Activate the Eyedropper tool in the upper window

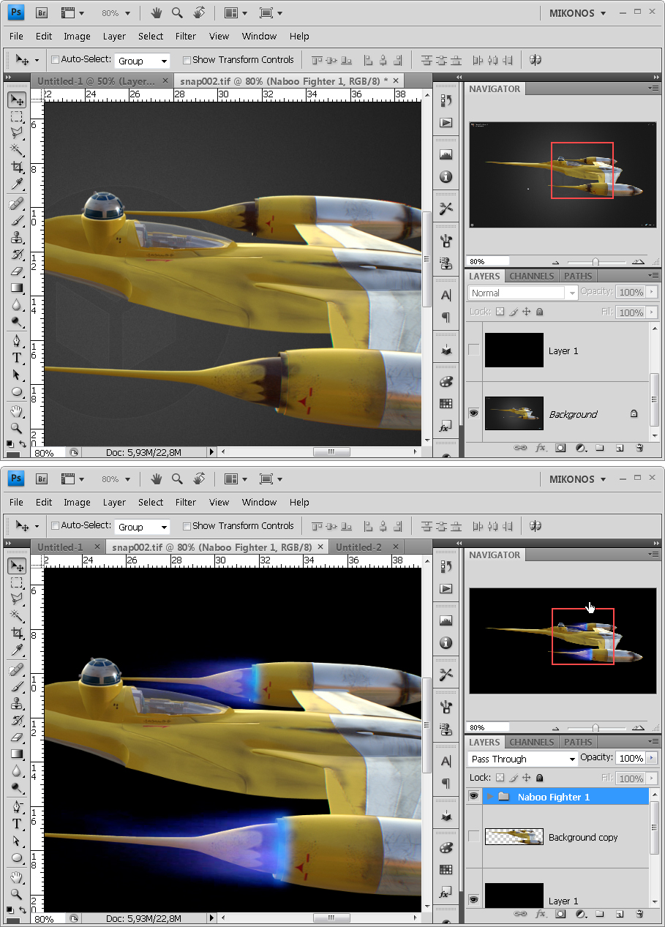point(17,184)
